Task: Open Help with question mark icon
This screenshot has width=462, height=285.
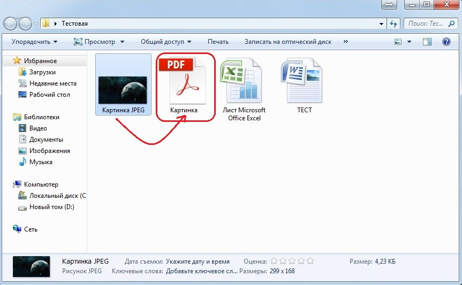Action: click(x=446, y=42)
